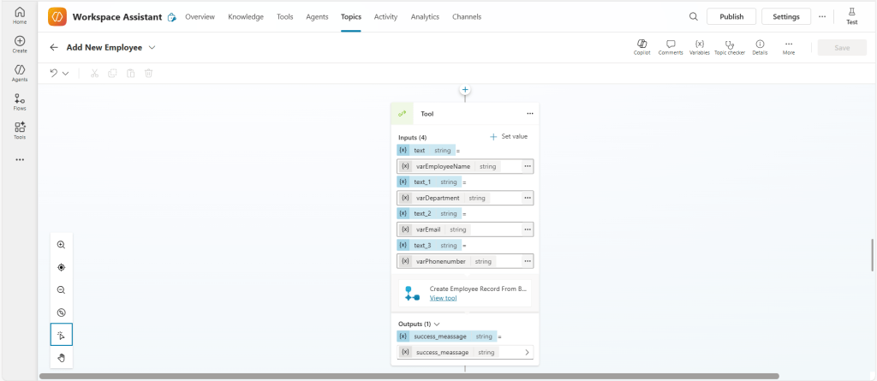This screenshot has height=381, width=877.
Task: Open the Variables panel
Action: [x=699, y=46]
